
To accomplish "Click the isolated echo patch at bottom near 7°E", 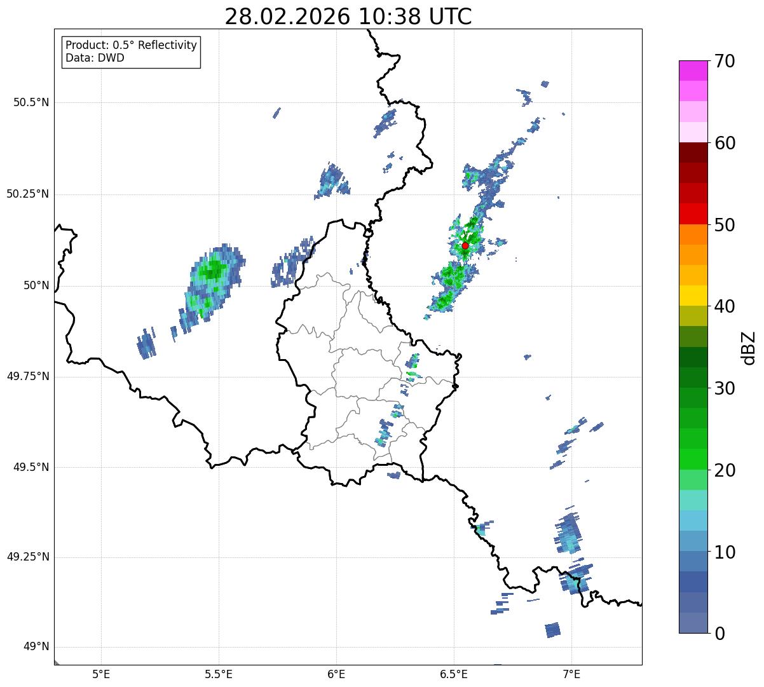I will [553, 630].
